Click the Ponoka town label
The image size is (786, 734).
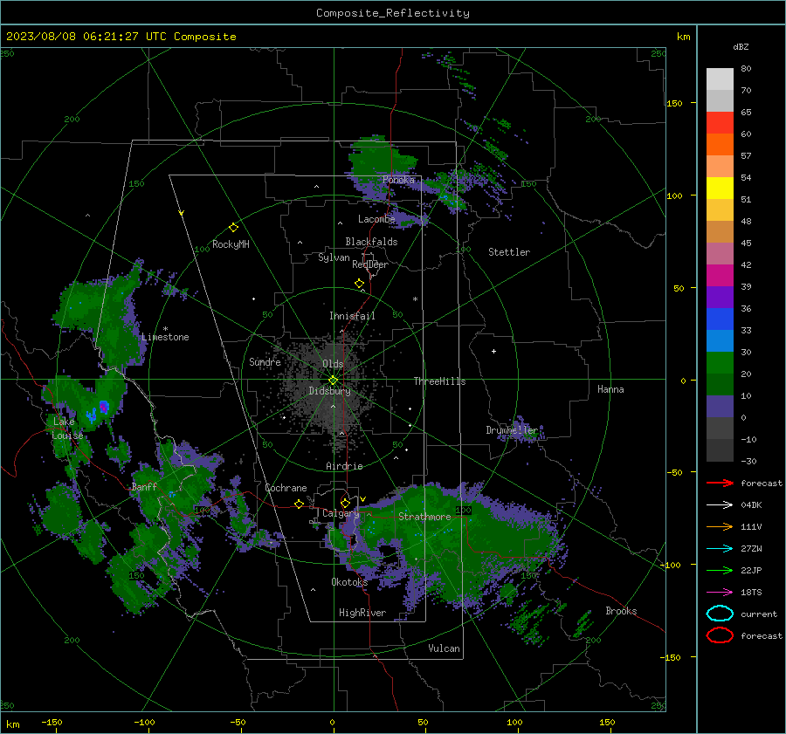pyautogui.click(x=398, y=180)
